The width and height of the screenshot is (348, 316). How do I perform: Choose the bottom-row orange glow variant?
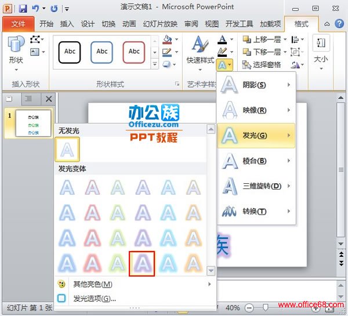(193, 264)
